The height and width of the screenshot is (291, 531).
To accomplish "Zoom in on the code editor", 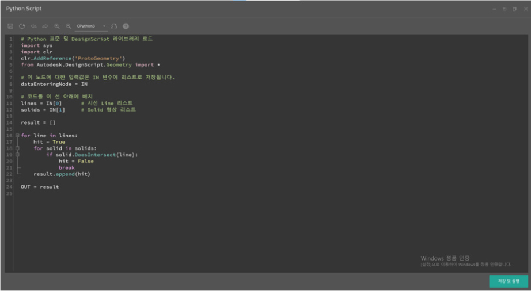I will coord(57,26).
